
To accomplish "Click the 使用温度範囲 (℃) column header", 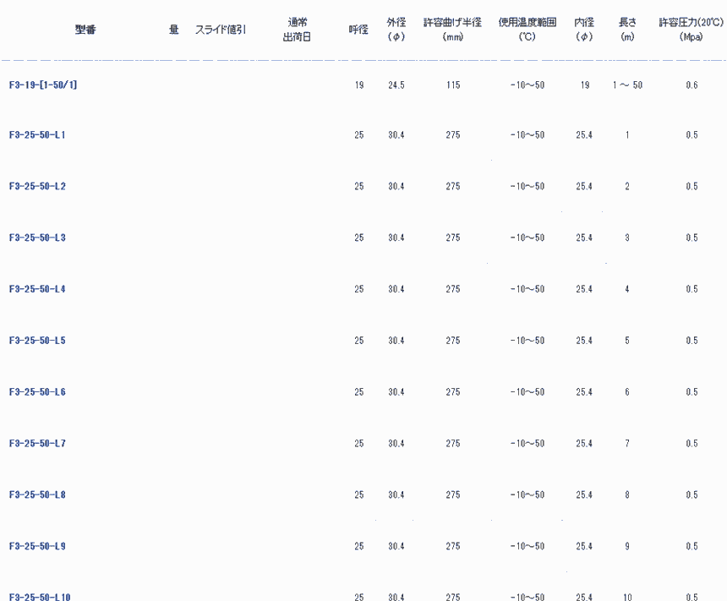I will (527, 30).
